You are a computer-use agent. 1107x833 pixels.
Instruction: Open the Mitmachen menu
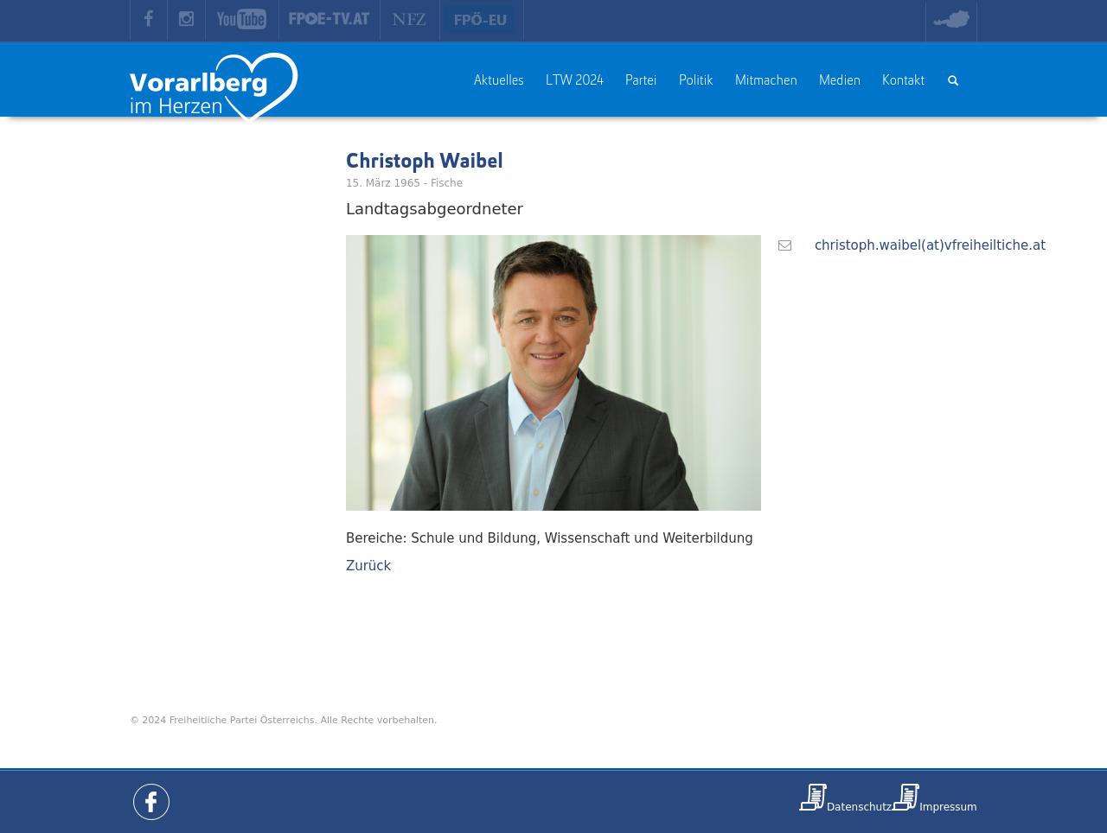tap(766, 80)
